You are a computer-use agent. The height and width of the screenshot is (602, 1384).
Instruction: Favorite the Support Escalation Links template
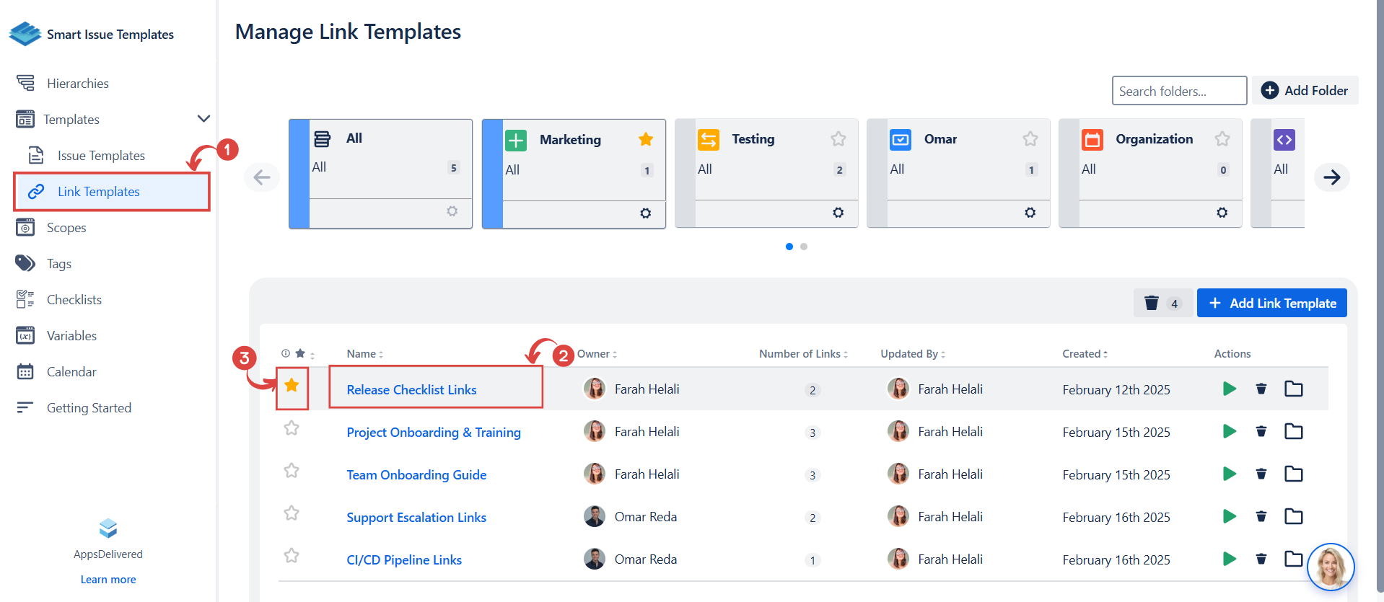tap(292, 513)
